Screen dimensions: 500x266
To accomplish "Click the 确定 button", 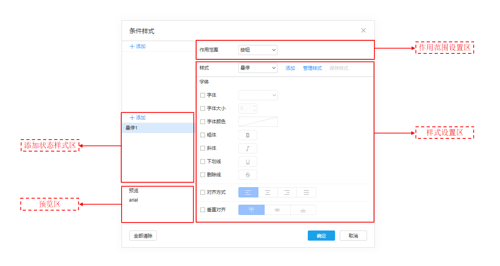I will click(321, 235).
